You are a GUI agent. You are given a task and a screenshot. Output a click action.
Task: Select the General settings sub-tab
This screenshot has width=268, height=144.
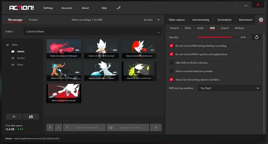pos(174,28)
